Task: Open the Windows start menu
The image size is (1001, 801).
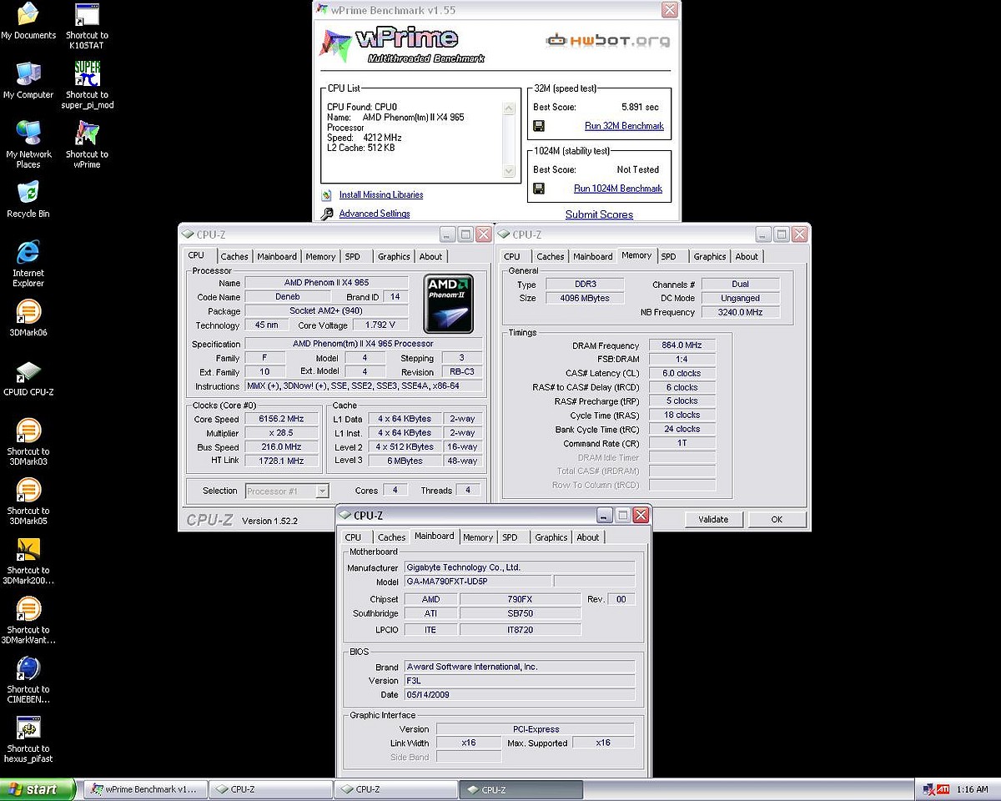Action: (38, 789)
